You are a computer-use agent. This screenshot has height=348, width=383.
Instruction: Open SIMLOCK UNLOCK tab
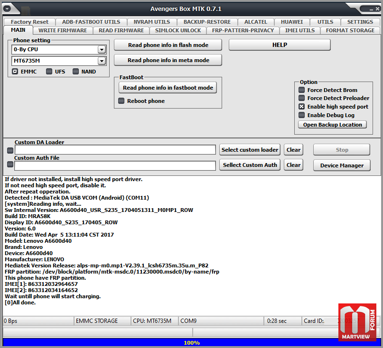tap(178, 30)
